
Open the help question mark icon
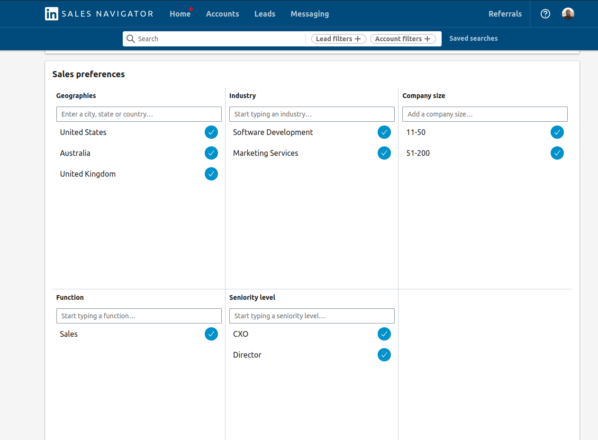545,14
